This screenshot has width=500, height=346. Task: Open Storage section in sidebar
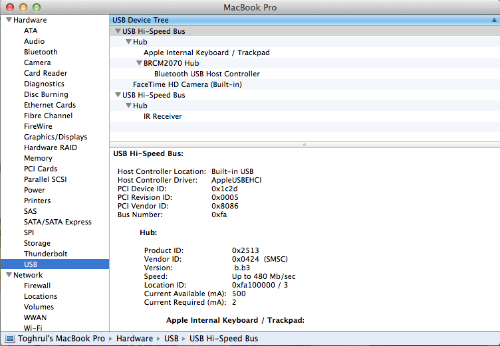pyautogui.click(x=37, y=243)
